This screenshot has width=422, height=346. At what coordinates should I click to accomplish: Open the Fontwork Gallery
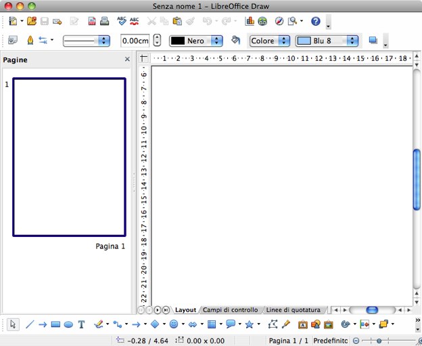pyautogui.click(x=303, y=324)
